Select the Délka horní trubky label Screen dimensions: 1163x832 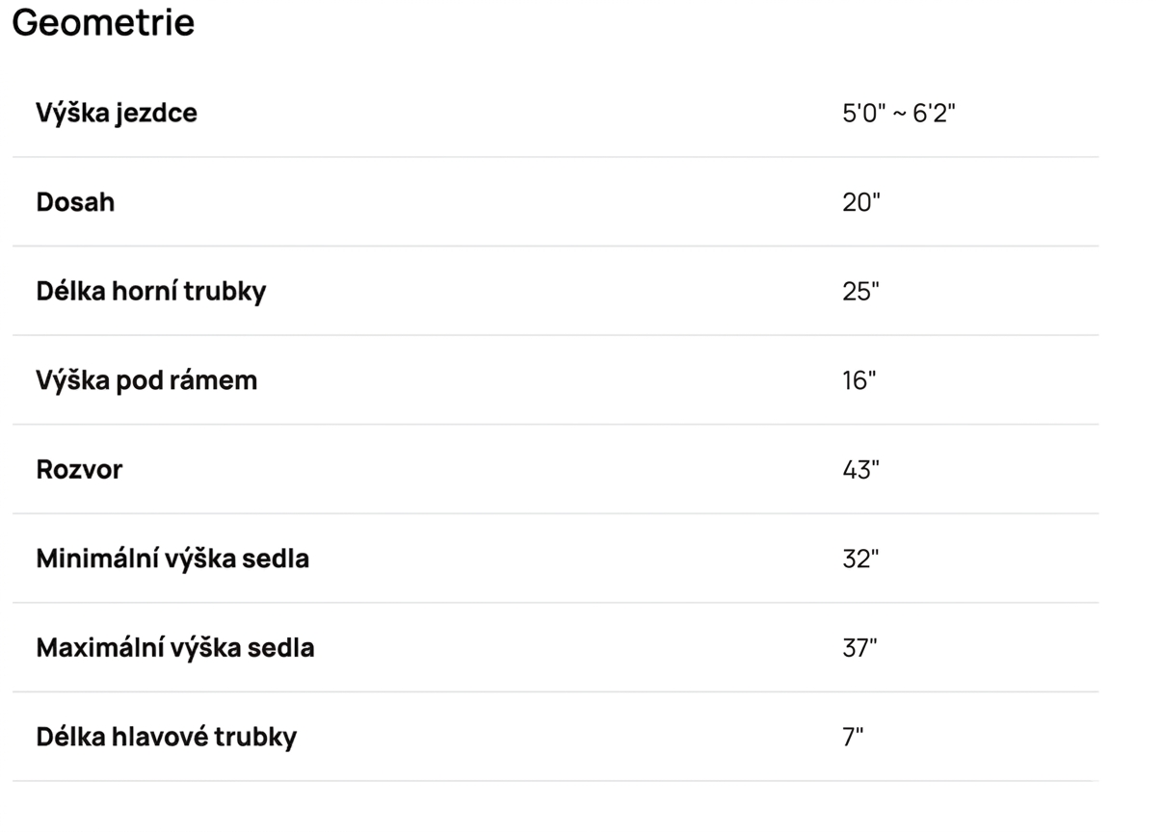coord(151,291)
